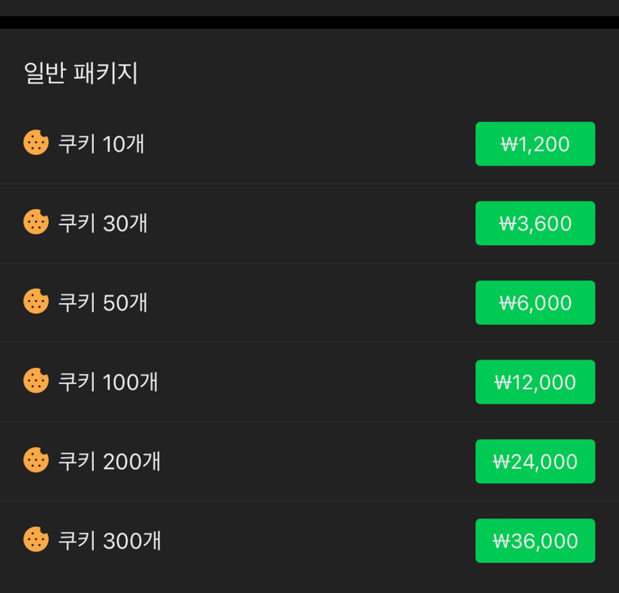This screenshot has height=593, width=619.
Task: Click the 일반 패키지 section heading
Action: tap(81, 73)
